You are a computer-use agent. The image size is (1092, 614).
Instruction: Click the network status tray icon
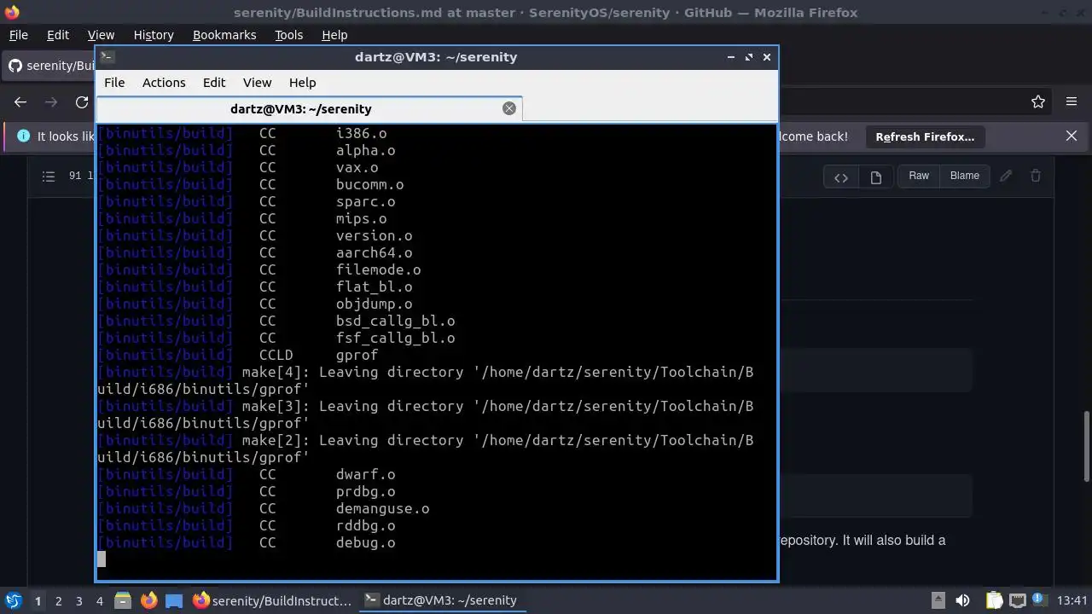[x=1017, y=600]
